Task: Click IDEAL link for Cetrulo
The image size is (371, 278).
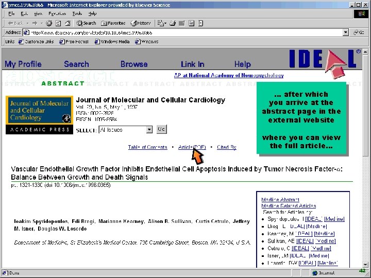Action: pyautogui.click(x=300, y=249)
